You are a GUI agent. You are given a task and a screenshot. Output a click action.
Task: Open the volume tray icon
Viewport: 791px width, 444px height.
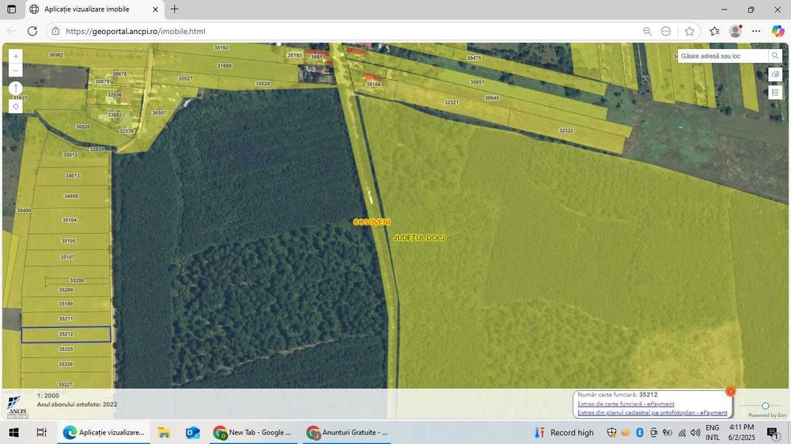click(695, 432)
